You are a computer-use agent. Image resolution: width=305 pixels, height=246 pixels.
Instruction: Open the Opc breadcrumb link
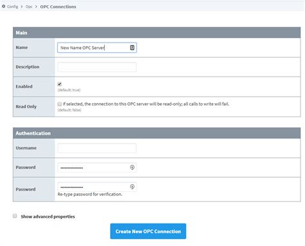pos(29,6)
